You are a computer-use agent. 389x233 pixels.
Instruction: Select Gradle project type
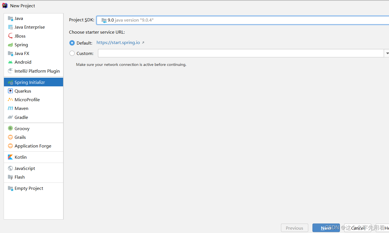click(x=33, y=117)
